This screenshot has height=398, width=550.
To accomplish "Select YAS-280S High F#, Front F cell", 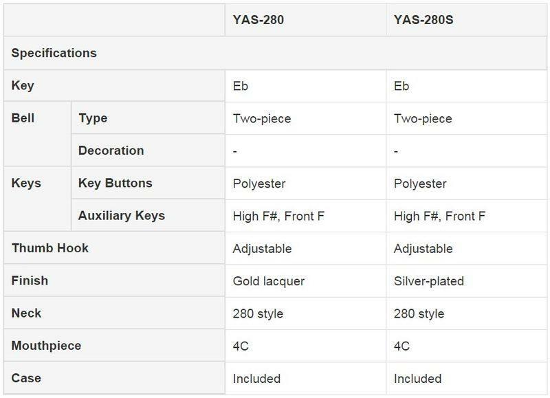I will tap(439, 216).
